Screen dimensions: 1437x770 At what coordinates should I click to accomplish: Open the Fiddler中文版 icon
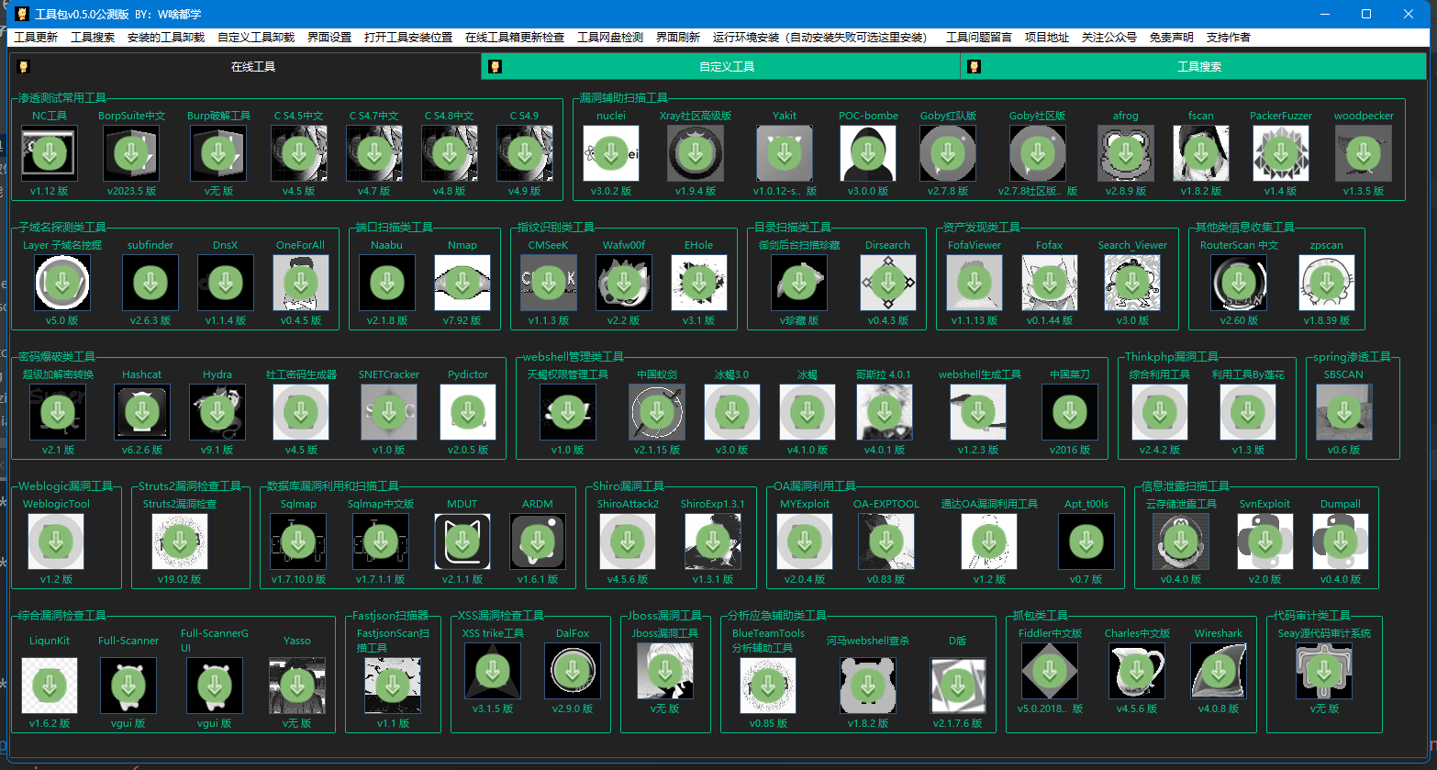[x=1050, y=671]
